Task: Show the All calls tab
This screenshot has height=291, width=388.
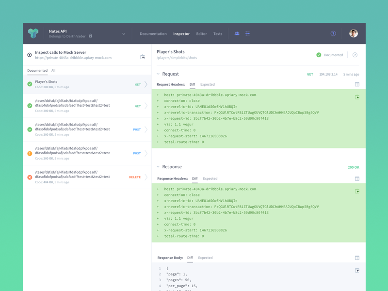Action: click(53, 71)
